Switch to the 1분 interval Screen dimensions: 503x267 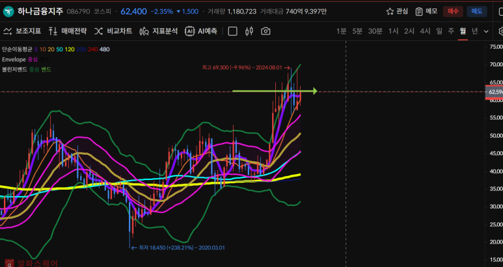click(x=342, y=31)
